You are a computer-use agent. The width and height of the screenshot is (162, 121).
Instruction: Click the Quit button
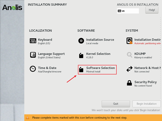[x=116, y=104]
